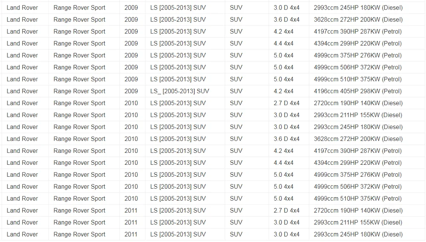Select the 2010 4197ccm 390HP engine cell
This screenshot has height=242, width=426.
(357, 151)
